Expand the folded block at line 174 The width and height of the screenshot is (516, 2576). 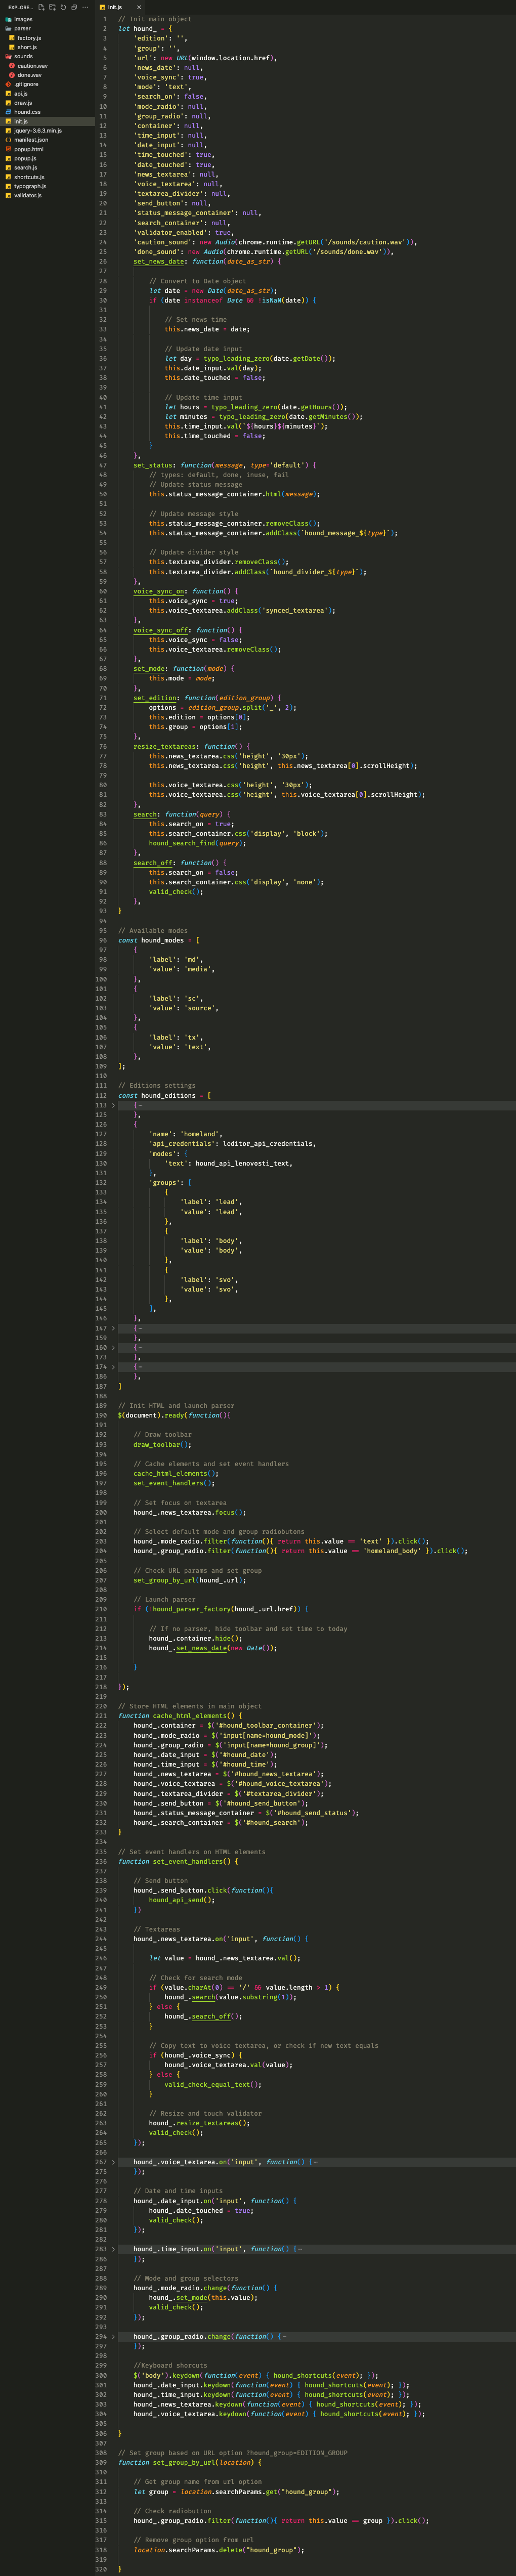pyautogui.click(x=113, y=1367)
